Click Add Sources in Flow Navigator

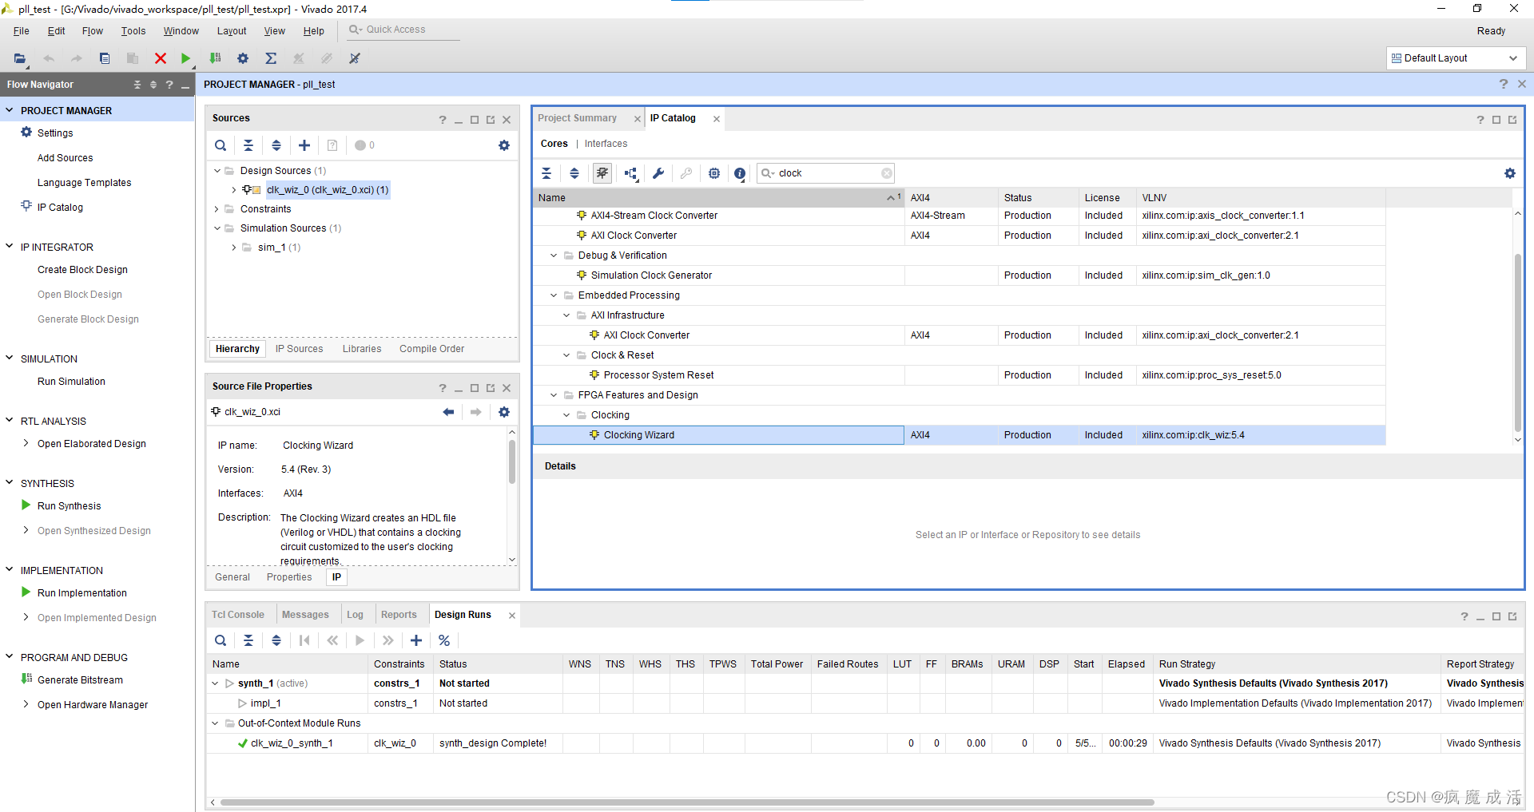click(66, 158)
